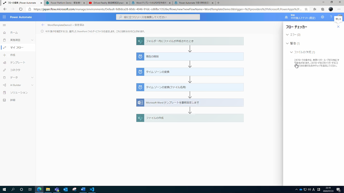The width and height of the screenshot is (344, 193).
Task: Collapse the left navigation hamburger menu
Action: click(x=4, y=25)
